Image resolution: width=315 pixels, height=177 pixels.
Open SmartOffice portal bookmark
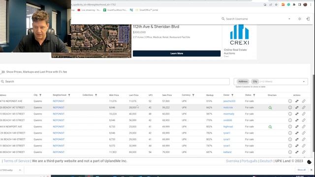point(147,10)
